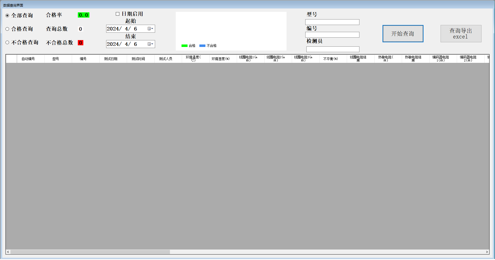This screenshot has height=260, width=495.
Task: Enable the 日期启用 checkbox
Action: 118,14
